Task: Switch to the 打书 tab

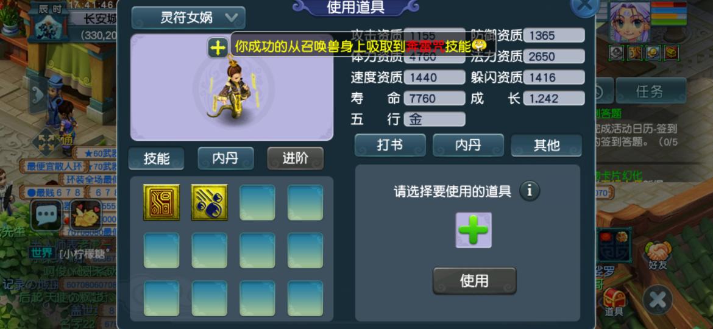Action: pos(390,146)
